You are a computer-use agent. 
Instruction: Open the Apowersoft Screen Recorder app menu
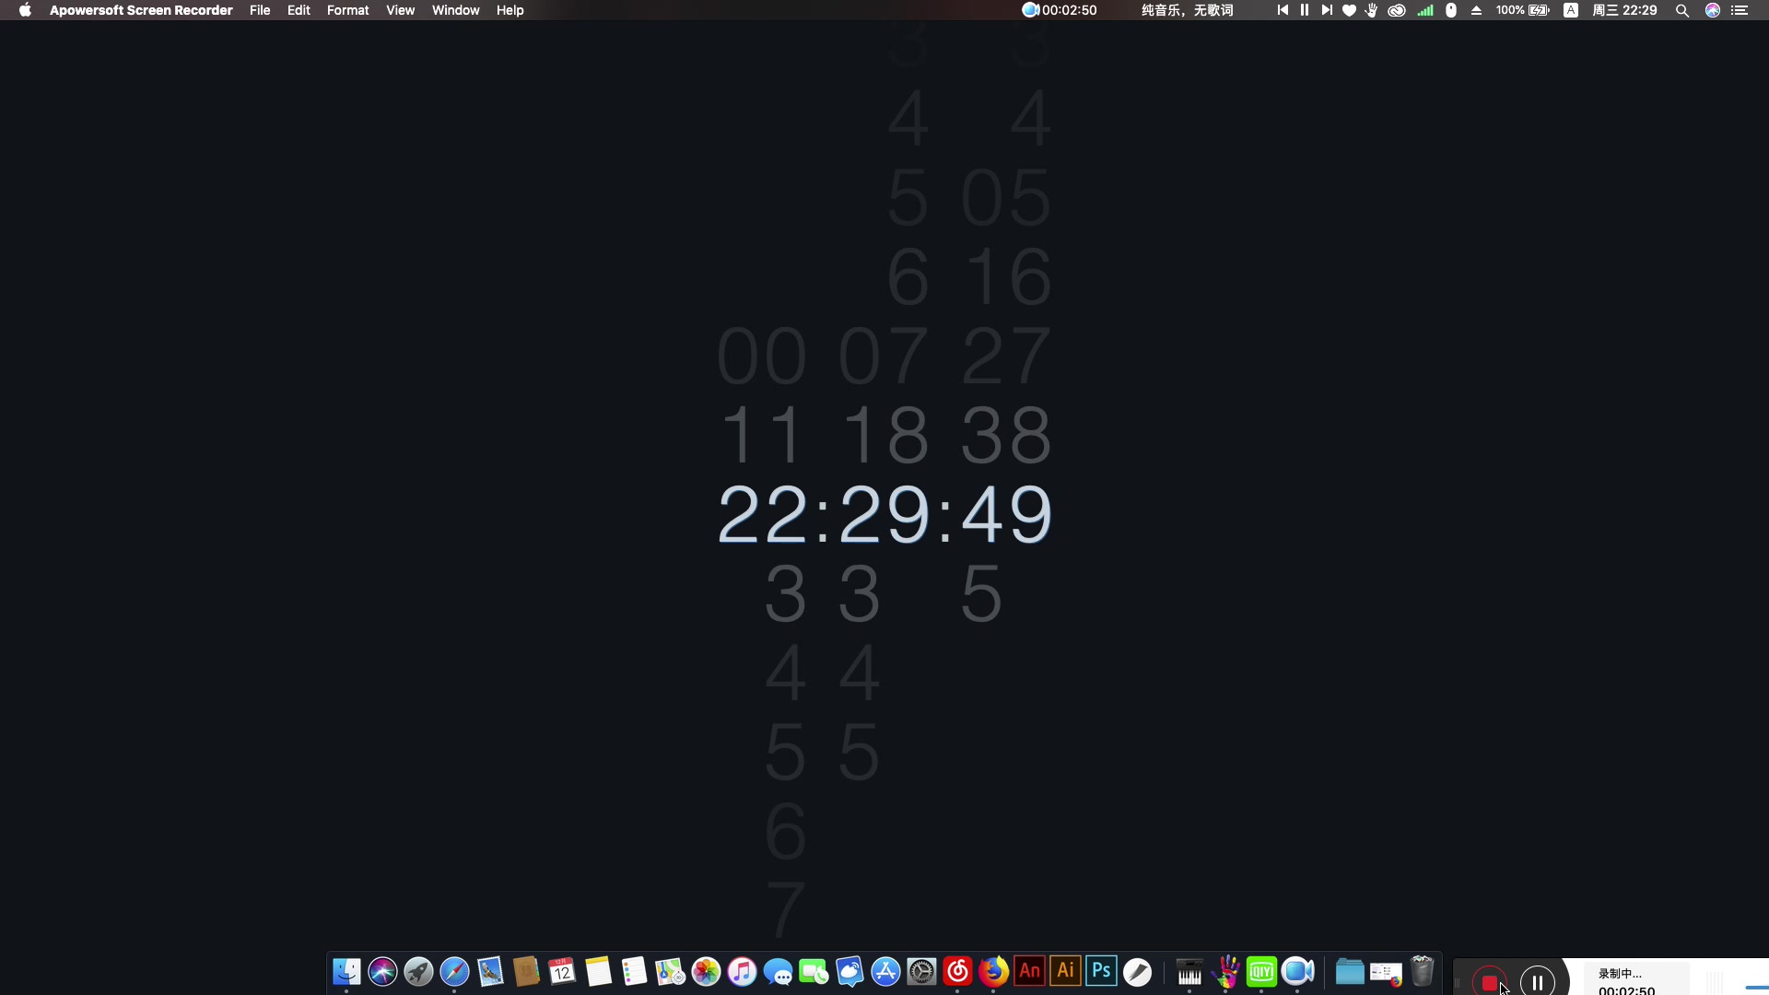[x=141, y=10]
